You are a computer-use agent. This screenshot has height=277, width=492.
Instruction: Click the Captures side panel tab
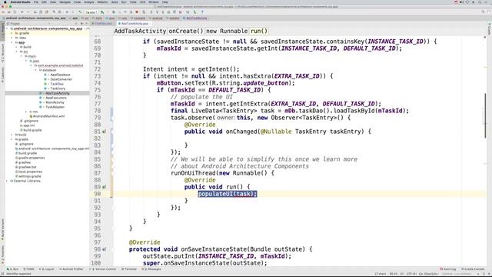(x=2, y=75)
